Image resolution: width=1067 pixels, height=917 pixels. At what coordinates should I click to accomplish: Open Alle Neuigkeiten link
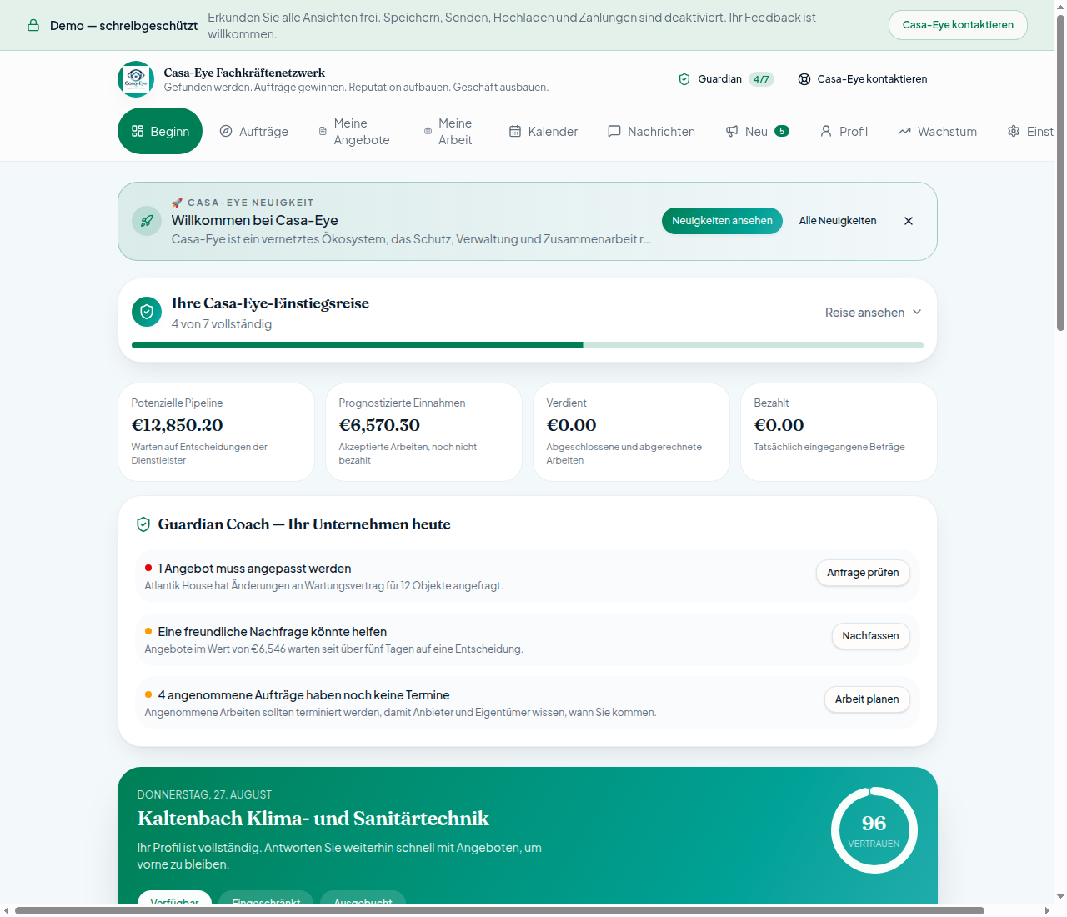click(838, 221)
